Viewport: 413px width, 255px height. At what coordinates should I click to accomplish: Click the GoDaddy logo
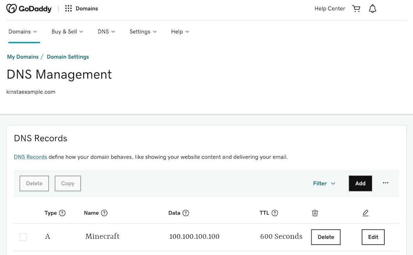click(29, 8)
